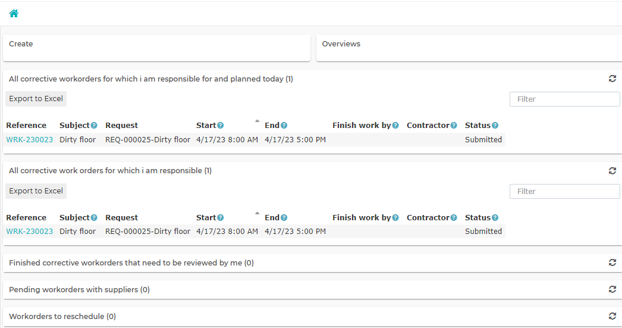This screenshot has width=622, height=328.
Task: Open WRK-230023 link in second table
Action: 29,232
